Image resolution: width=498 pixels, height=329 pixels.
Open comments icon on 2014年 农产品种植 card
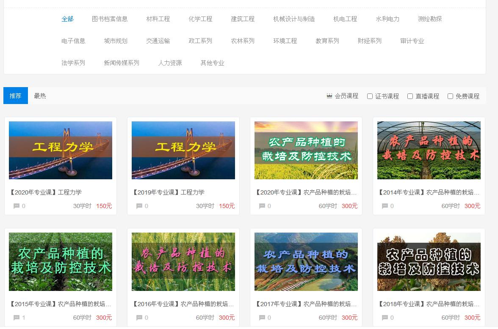click(x=385, y=206)
